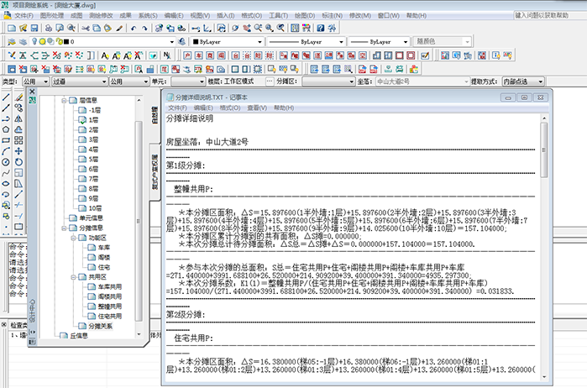The image size is (587, 388).
Task: Open the Layer Properties Manager icon
Action: click(12, 42)
